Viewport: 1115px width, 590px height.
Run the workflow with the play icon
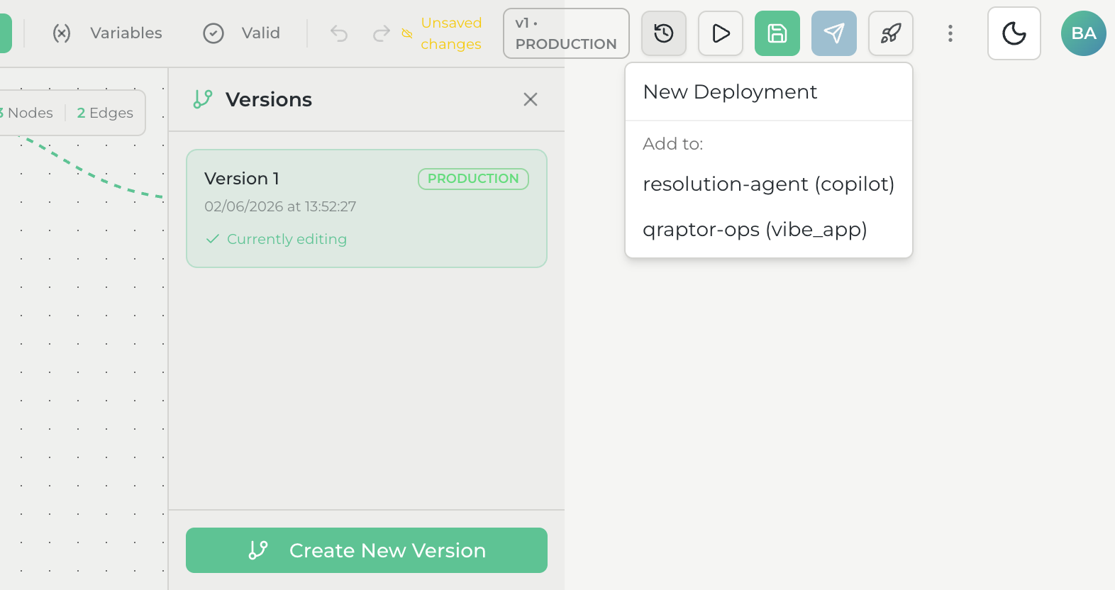(721, 33)
